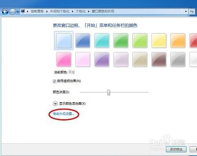Click the address bar refresh button

pyautogui.click(x=192, y=11)
